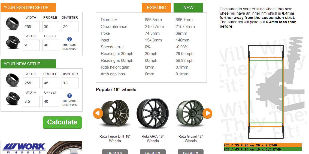Click the help icon in new setup
The width and height of the screenshot is (309, 154).
pyautogui.click(x=69, y=95)
